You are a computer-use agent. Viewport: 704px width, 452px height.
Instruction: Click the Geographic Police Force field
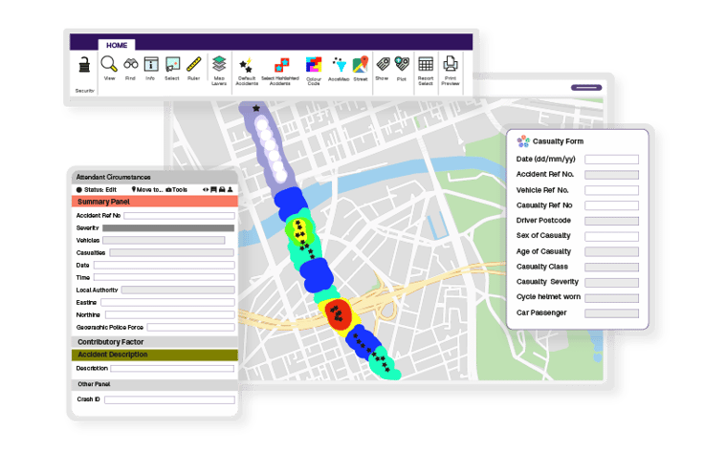190,328
